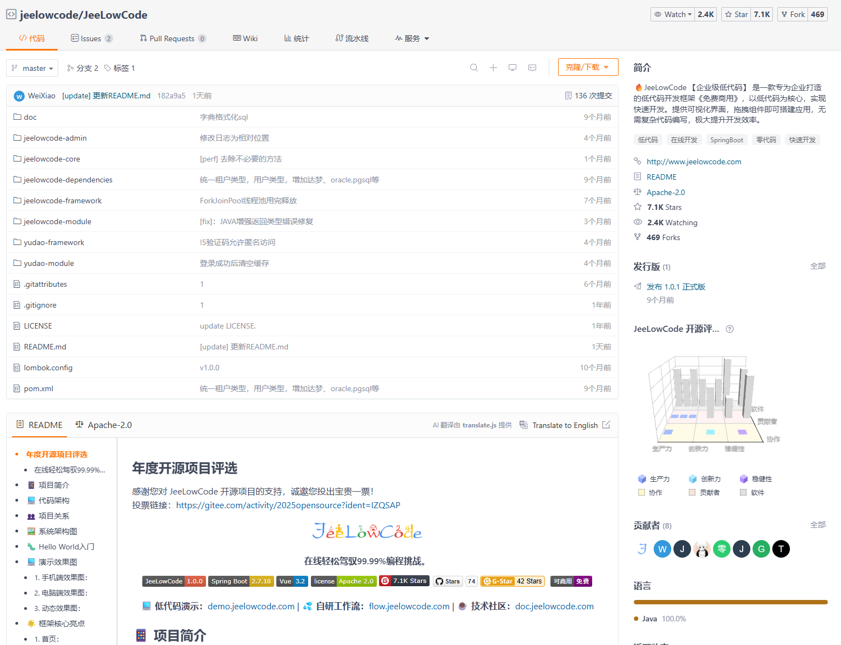The image size is (841, 645).
Task: Click the help question icon beside JeeLowCode 开源评
Action: [729, 329]
